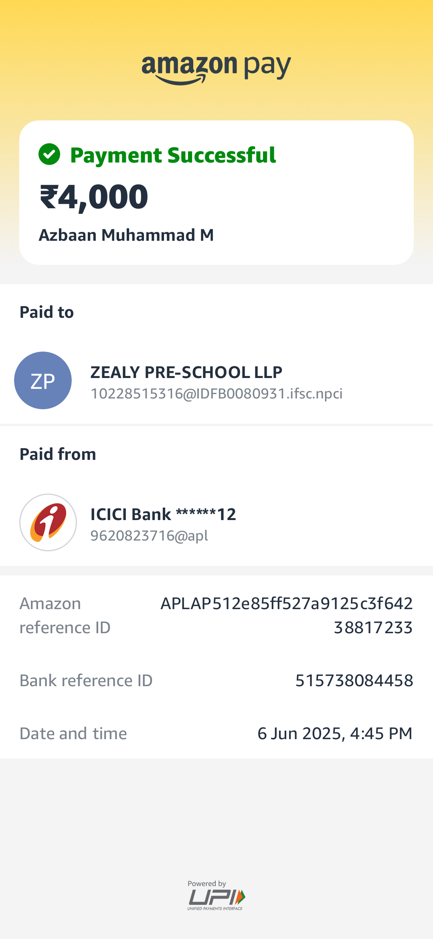Click Bank reference number 515738084458
The image size is (433, 939).
tap(354, 681)
